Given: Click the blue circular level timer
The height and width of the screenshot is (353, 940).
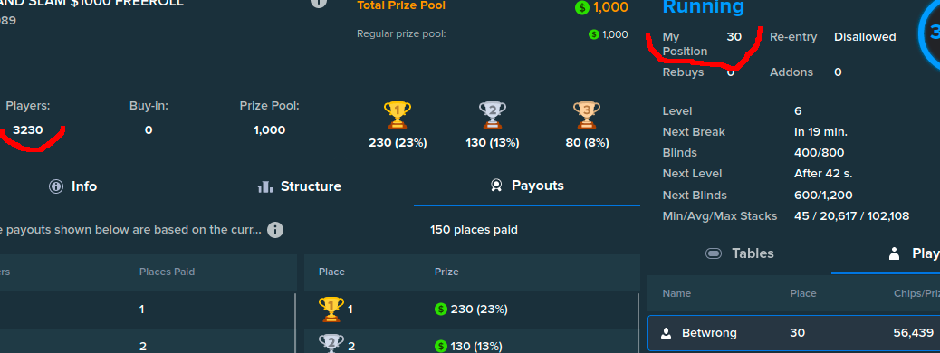Looking at the screenshot, I should (x=928, y=35).
